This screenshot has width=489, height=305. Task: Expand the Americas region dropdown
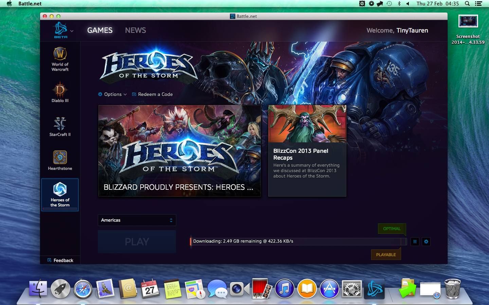[137, 220]
